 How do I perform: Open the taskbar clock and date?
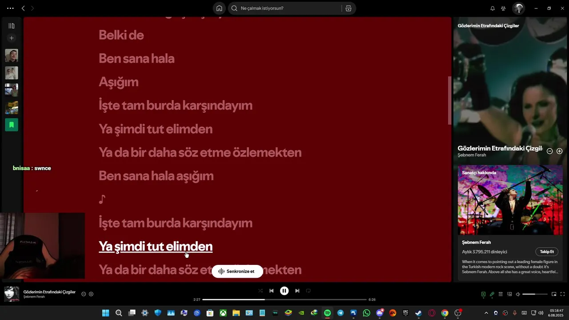556,313
